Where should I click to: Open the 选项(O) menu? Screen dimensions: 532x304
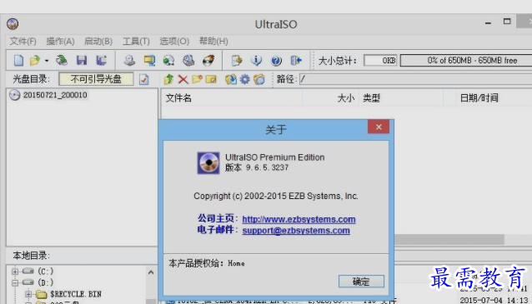174,42
